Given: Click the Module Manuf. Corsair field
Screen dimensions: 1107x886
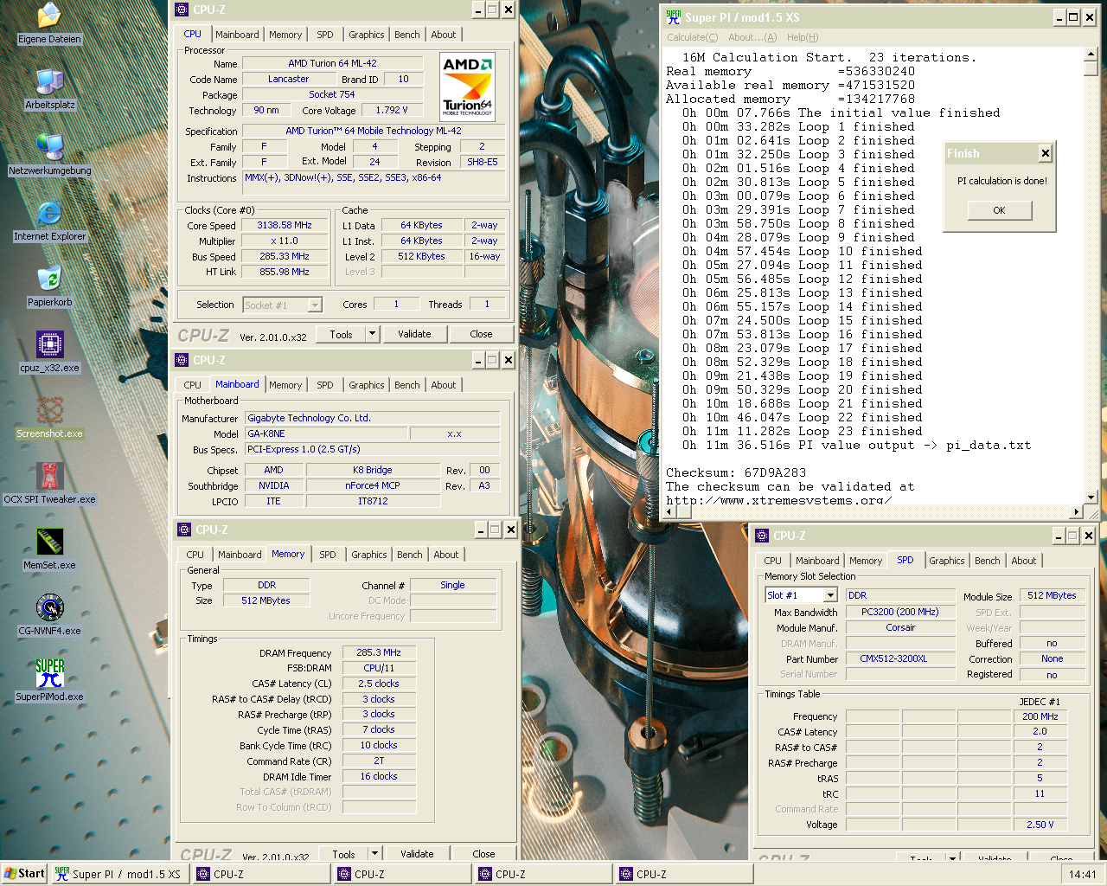Looking at the screenshot, I should click(900, 627).
